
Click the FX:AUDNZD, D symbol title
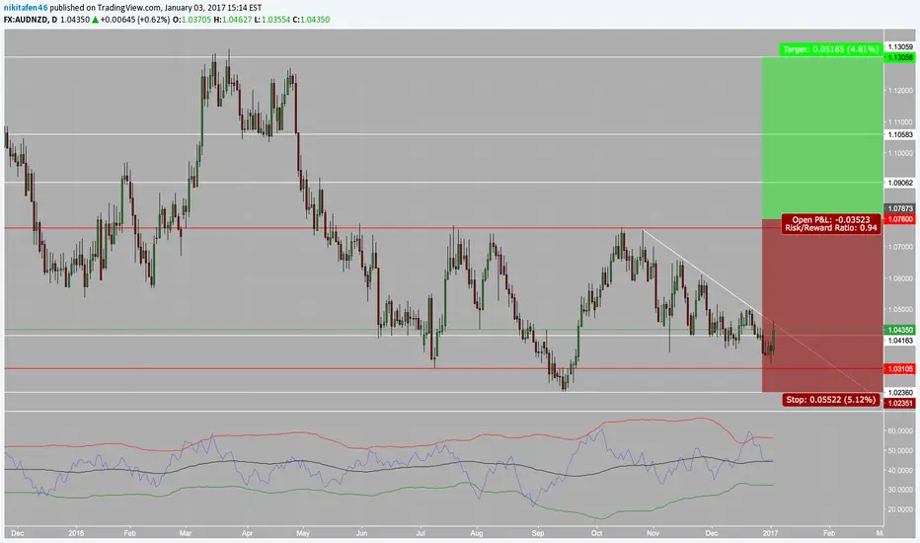click(31, 20)
